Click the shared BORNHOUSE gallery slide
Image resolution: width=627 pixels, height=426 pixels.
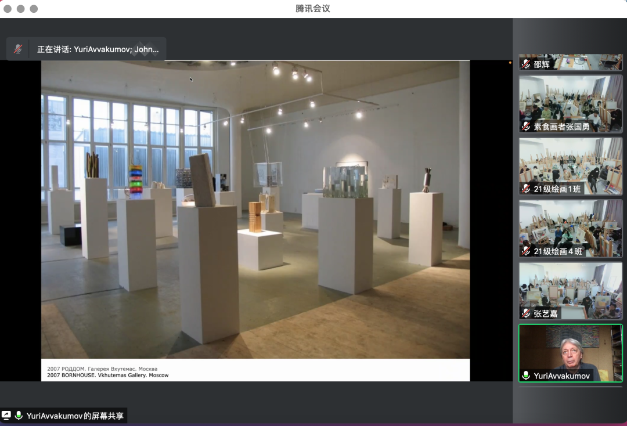point(255,209)
